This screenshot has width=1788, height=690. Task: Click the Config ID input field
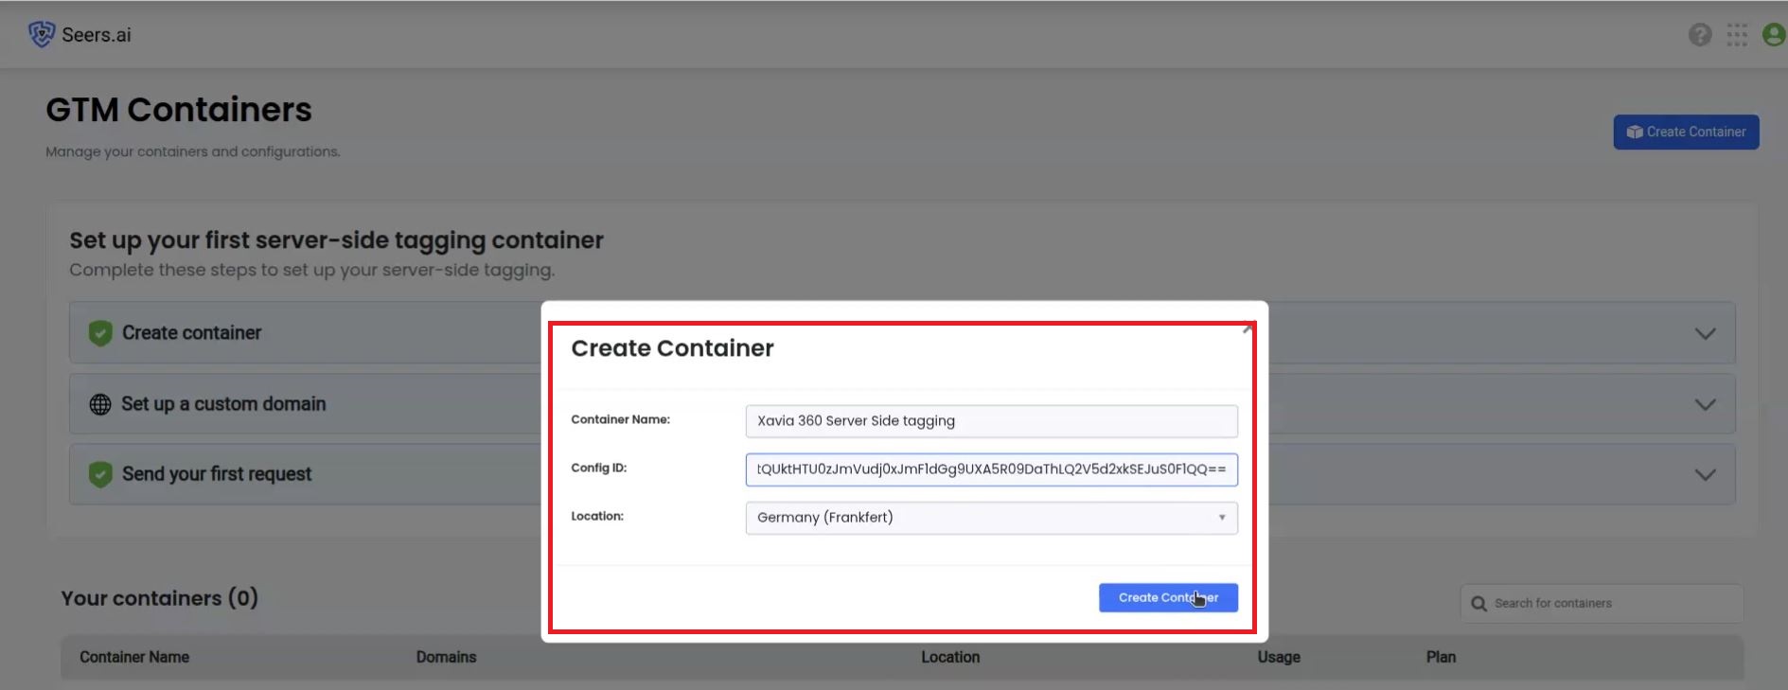coord(991,469)
